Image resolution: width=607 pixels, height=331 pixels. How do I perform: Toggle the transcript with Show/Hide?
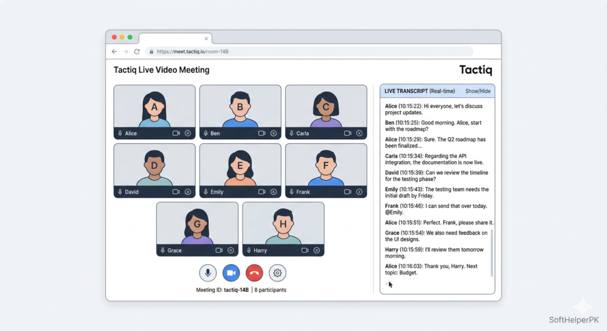478,91
